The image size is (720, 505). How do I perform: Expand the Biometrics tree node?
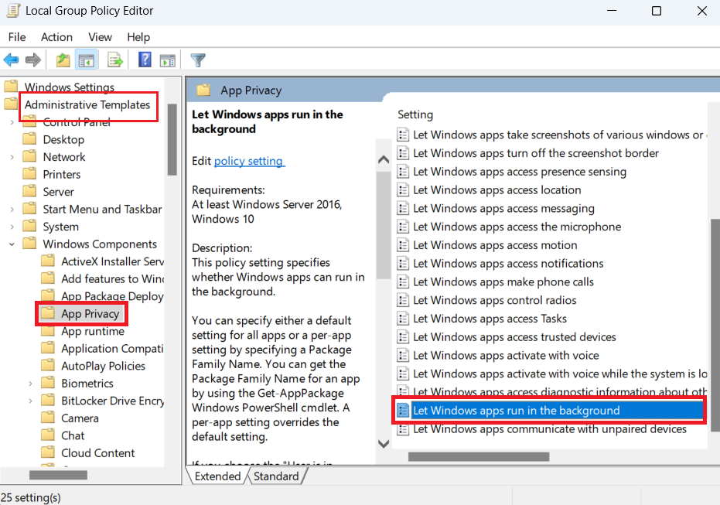[30, 384]
